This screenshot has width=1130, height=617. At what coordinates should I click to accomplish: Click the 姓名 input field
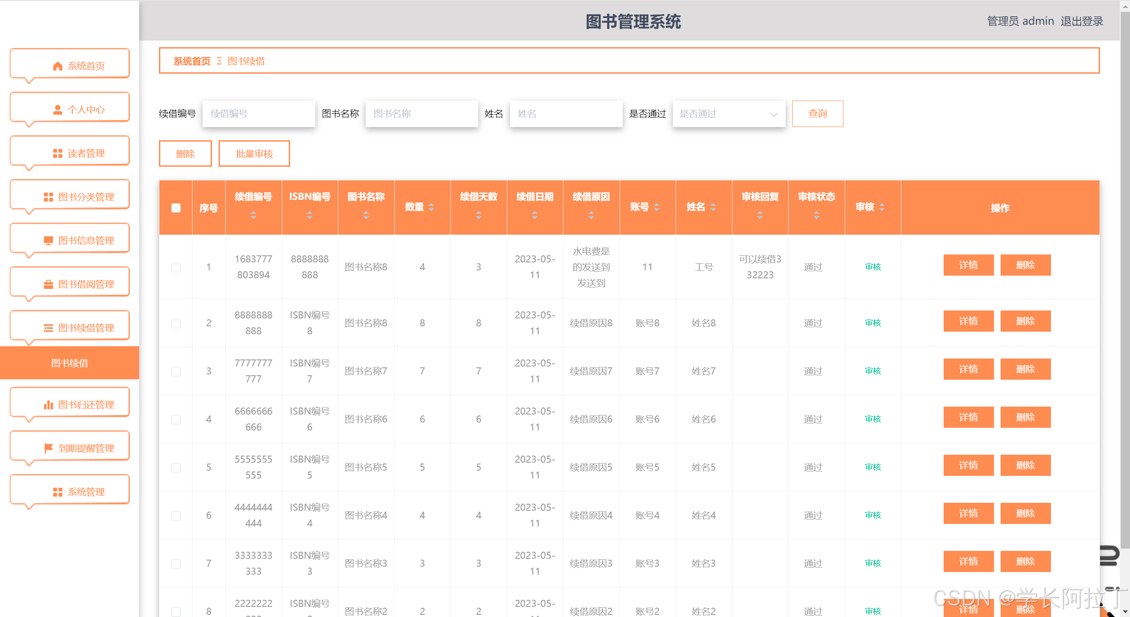(566, 113)
